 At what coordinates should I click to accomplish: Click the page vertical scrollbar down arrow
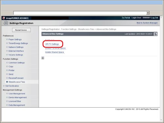coord(161,120)
